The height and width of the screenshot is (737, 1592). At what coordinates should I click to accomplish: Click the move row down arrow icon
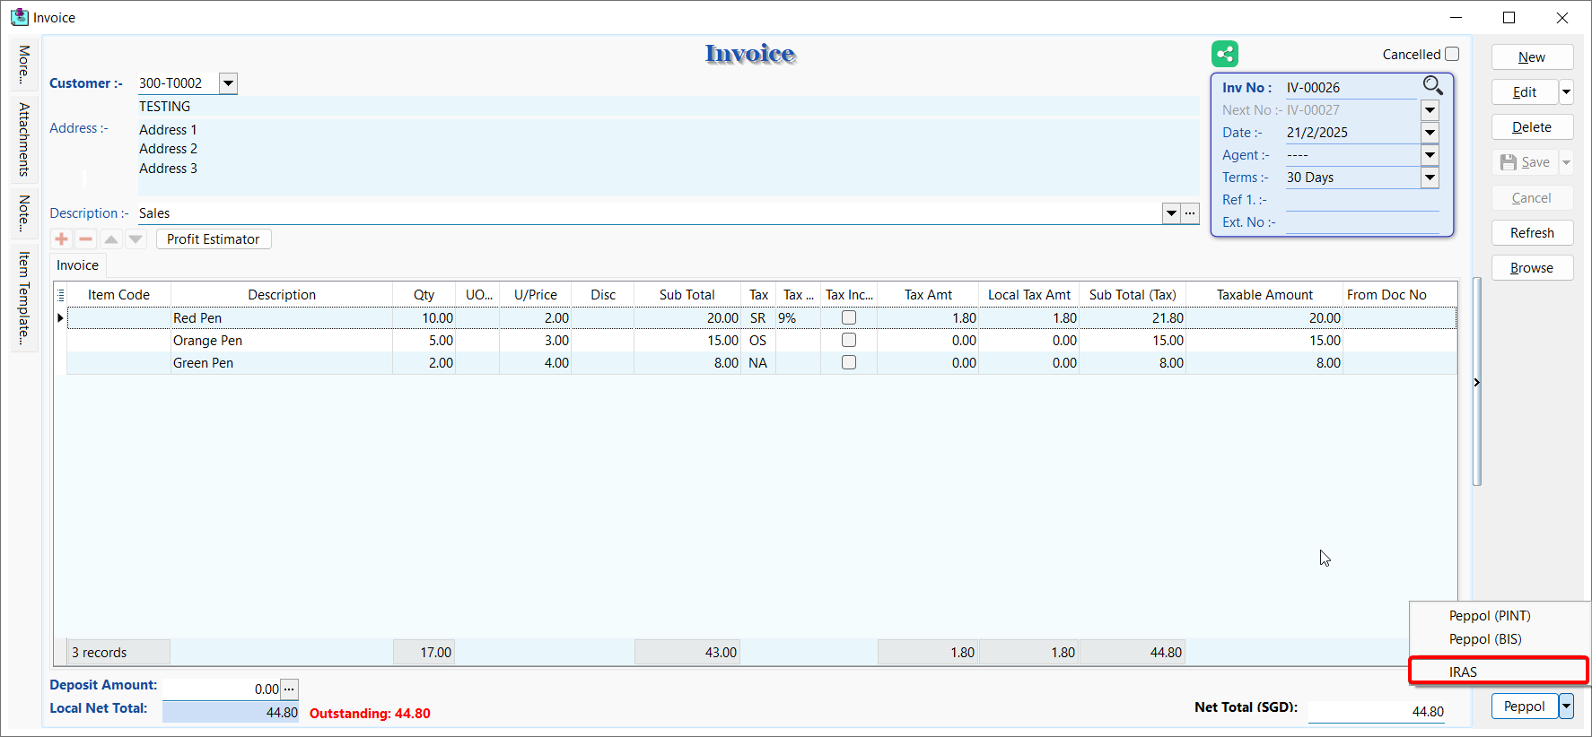[x=136, y=239]
